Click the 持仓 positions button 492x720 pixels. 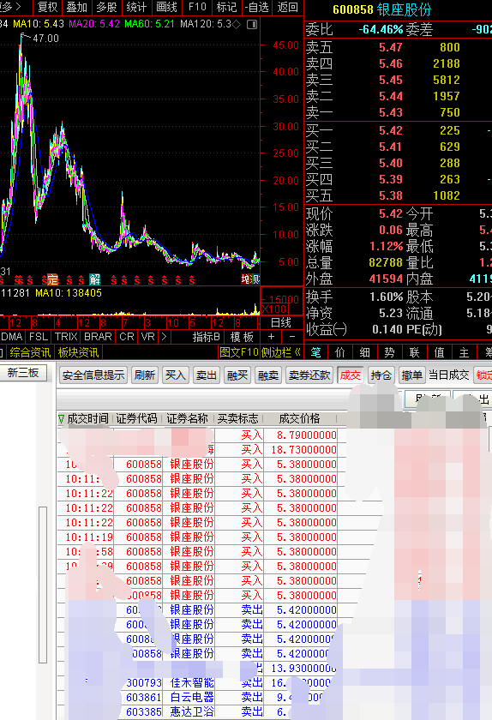click(381, 375)
